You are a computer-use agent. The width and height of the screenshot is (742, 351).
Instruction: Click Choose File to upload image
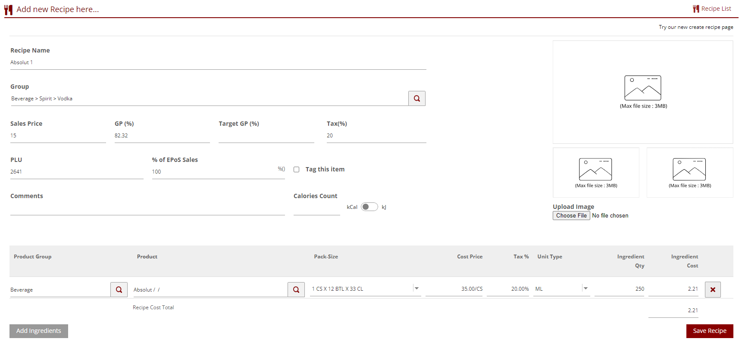tap(571, 216)
